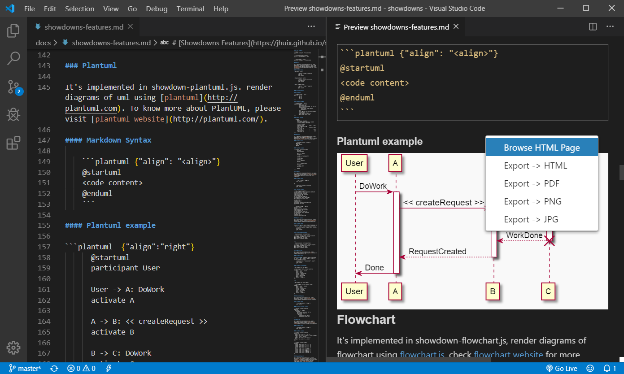Split the preview editor
Screen dimensions: 624x374
pyautogui.click(x=592, y=26)
